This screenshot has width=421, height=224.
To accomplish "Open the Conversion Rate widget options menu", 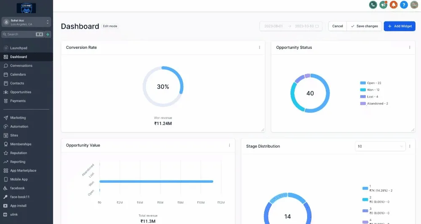I will tap(259, 48).
